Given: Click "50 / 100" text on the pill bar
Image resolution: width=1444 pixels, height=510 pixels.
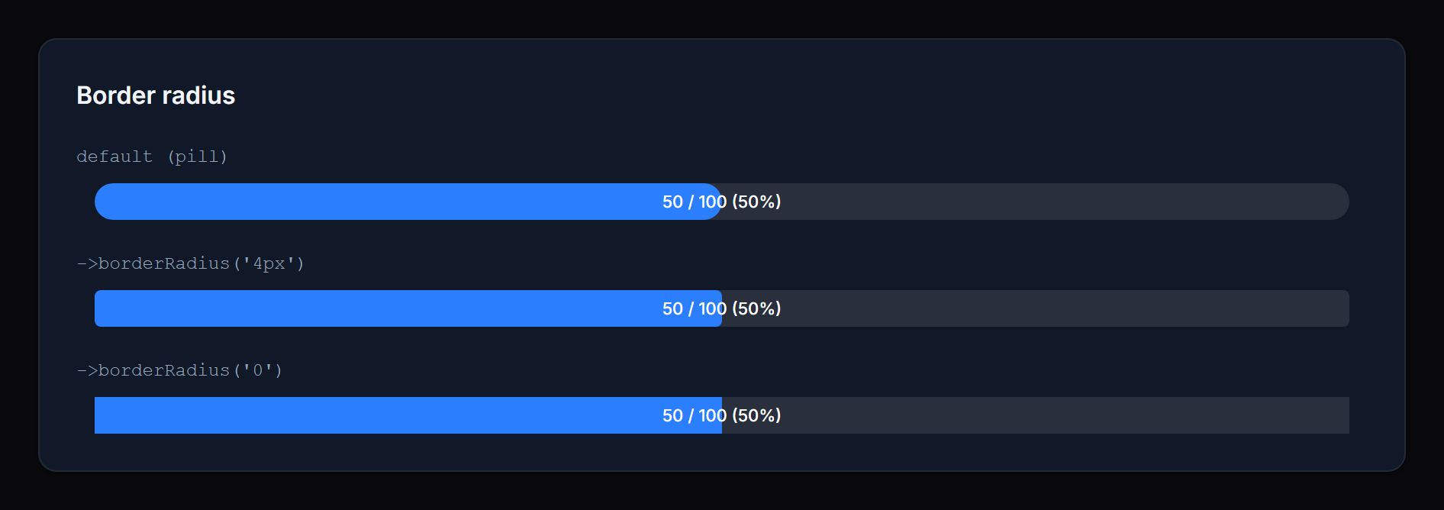Looking at the screenshot, I should point(694,202).
